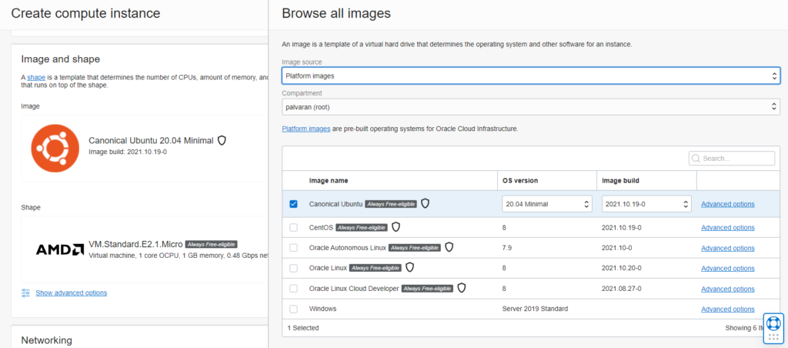
Task: Open the Compartment dropdown
Action: [x=531, y=106]
